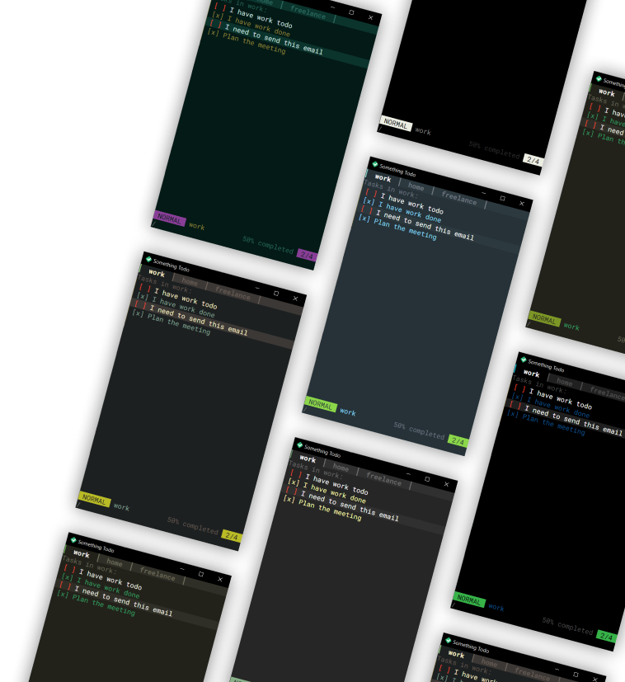The width and height of the screenshot is (625, 682).
Task: Click the lime green 2/4 progress counter
Action: click(458, 441)
